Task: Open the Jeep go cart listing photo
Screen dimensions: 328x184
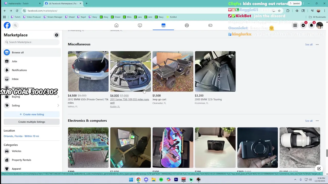Action: click(x=173, y=71)
